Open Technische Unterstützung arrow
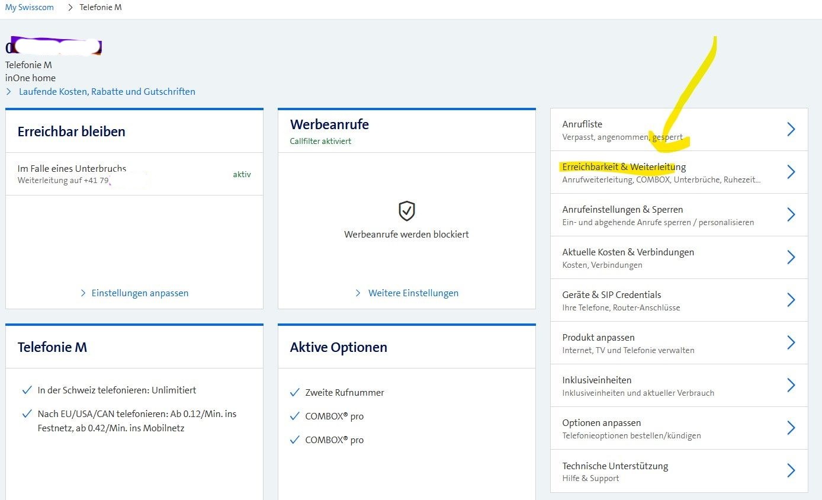 [791, 471]
